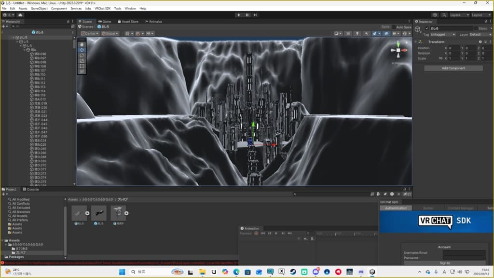Click animation go-to-first-keyframe button

click(263, 233)
